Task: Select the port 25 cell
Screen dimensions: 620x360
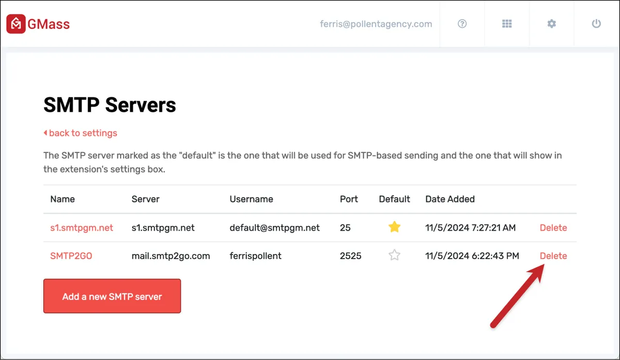Action: pos(345,228)
